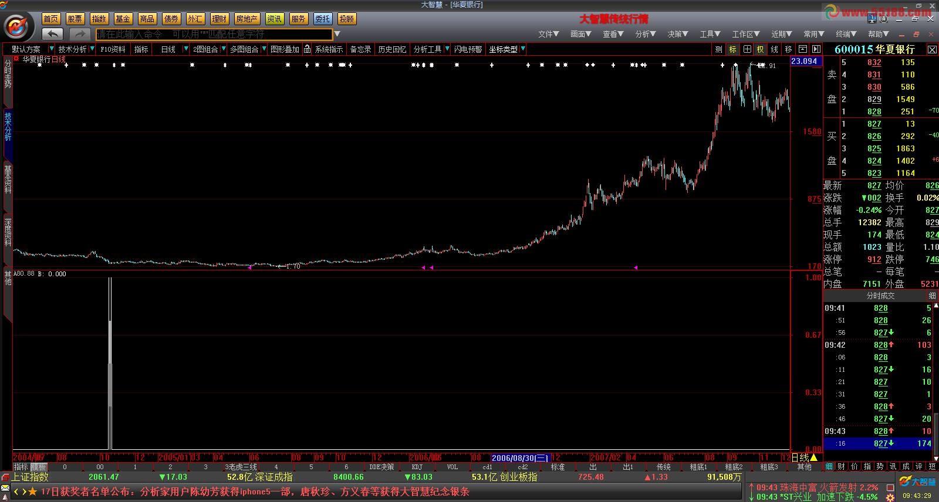Open the 画面 menu
The width and height of the screenshot is (939, 502).
coord(580,34)
